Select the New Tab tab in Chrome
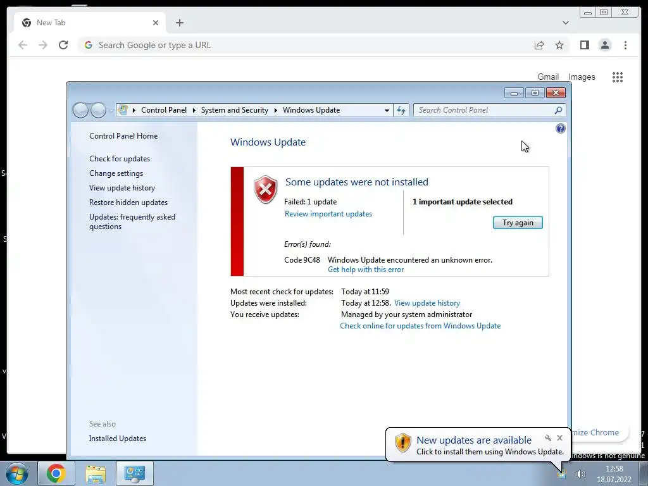 tap(90, 23)
